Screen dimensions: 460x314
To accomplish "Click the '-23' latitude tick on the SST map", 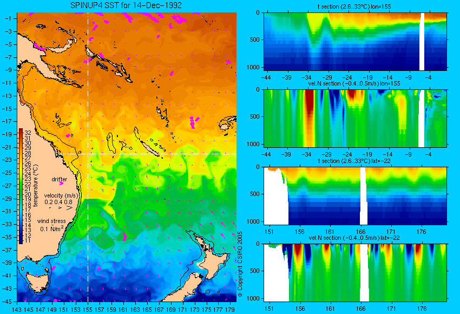I will [x=6, y=160].
